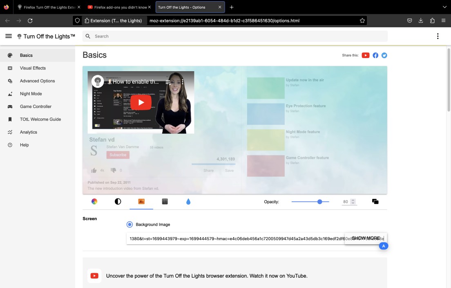Share on Facebook icon

coord(375,55)
